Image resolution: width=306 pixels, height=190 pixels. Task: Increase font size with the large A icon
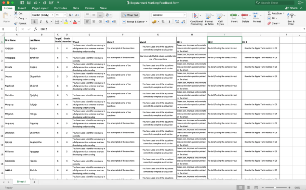pos(71,15)
